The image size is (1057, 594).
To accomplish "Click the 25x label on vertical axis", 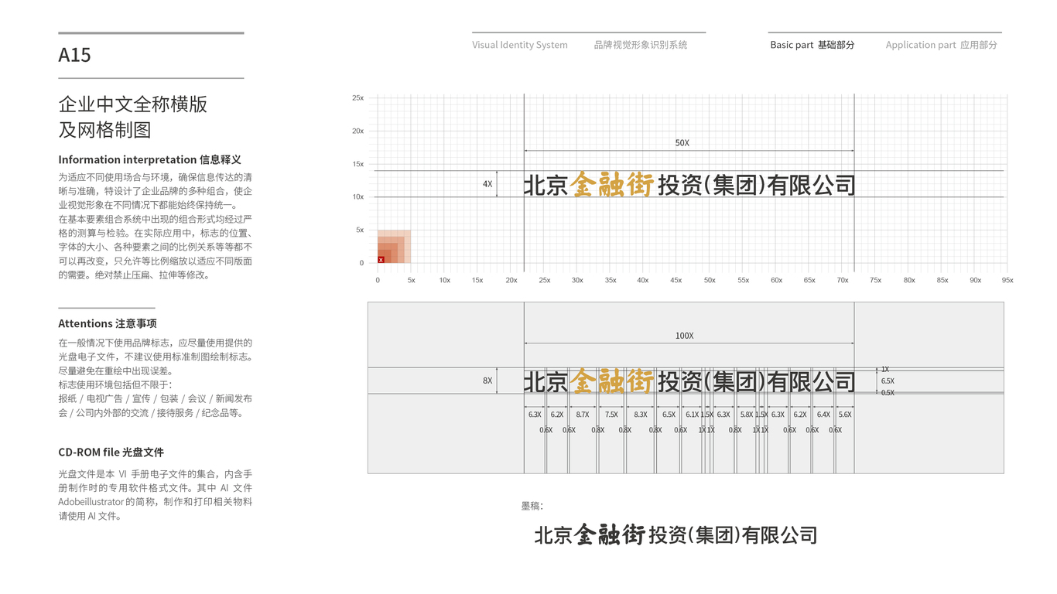I will point(357,98).
